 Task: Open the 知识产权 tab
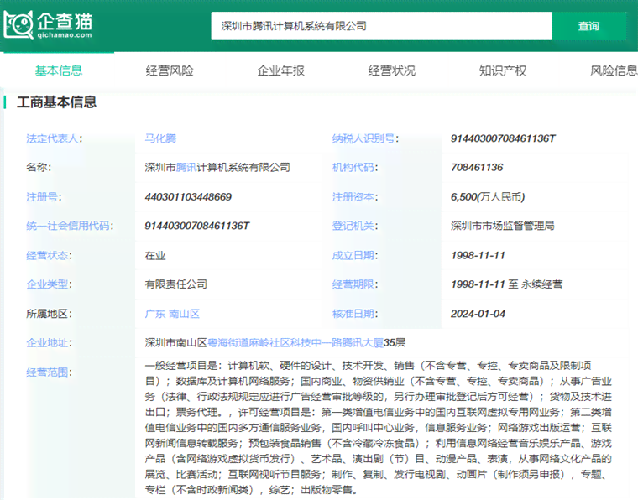pos(503,70)
